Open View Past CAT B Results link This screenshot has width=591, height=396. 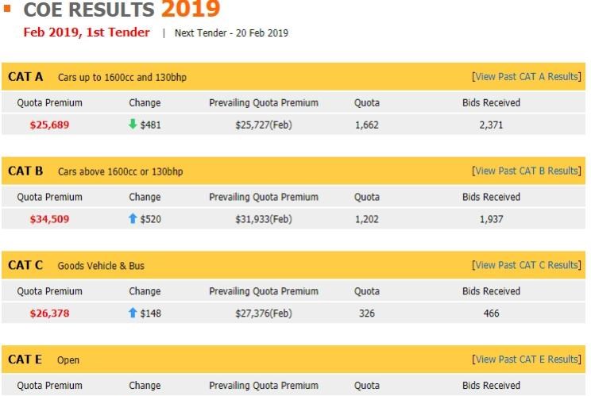(x=527, y=171)
